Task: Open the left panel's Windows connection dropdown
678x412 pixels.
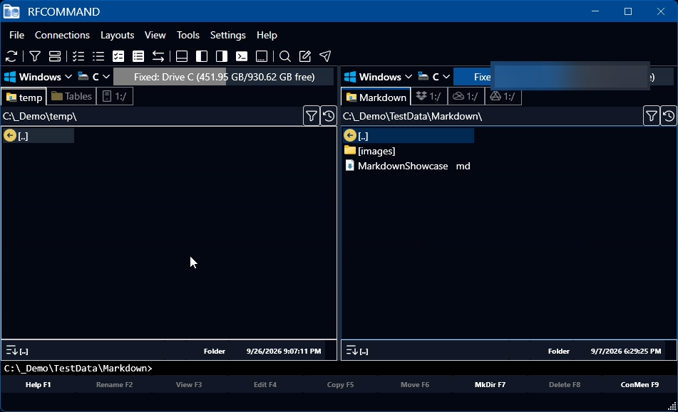Action: click(38, 77)
